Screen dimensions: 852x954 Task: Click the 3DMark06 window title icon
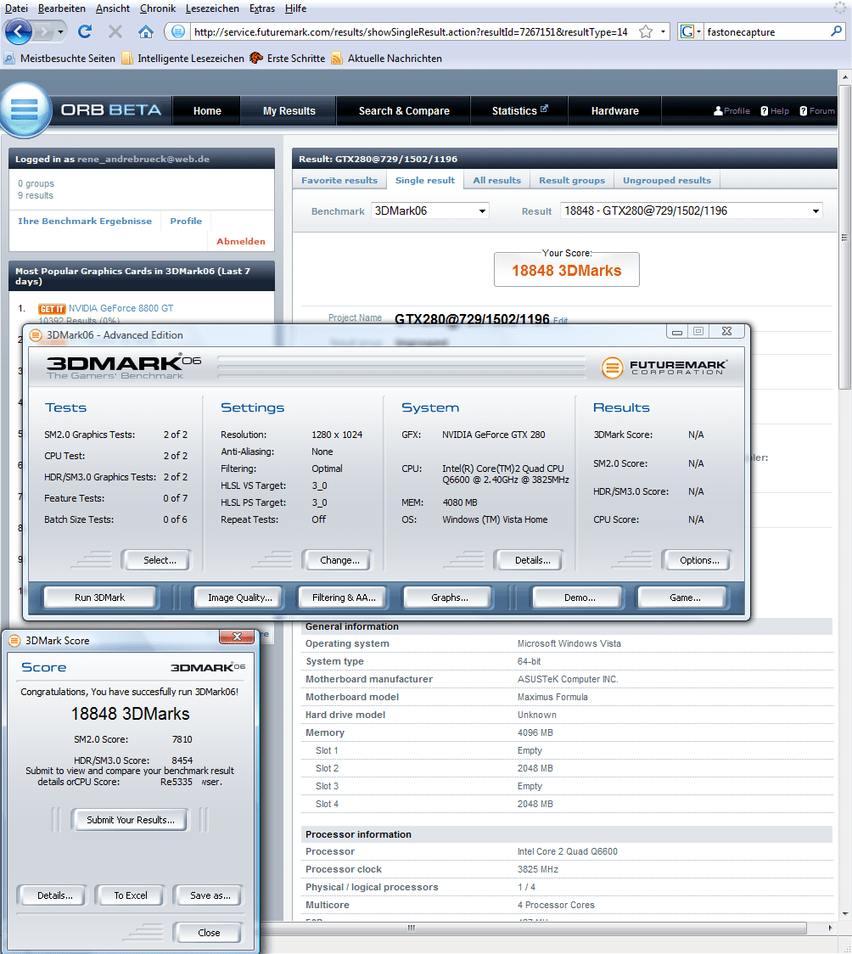point(36,334)
